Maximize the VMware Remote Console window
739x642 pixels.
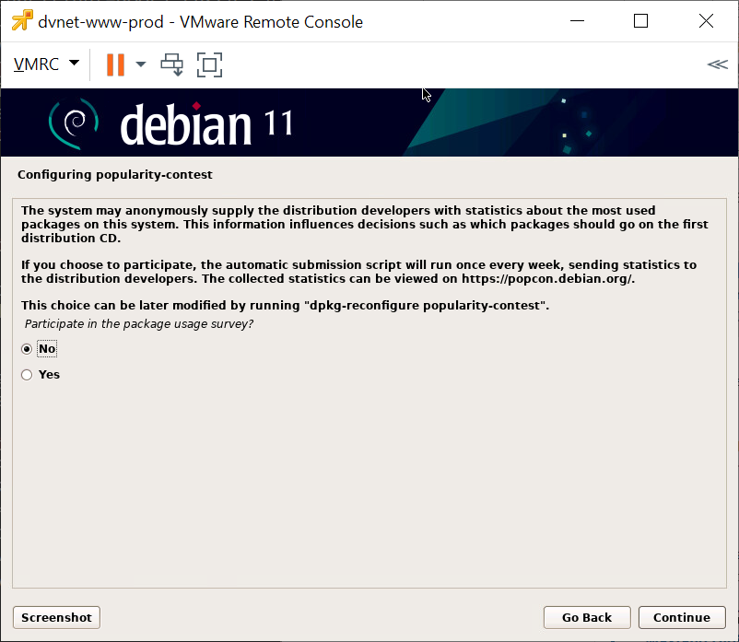(x=641, y=21)
